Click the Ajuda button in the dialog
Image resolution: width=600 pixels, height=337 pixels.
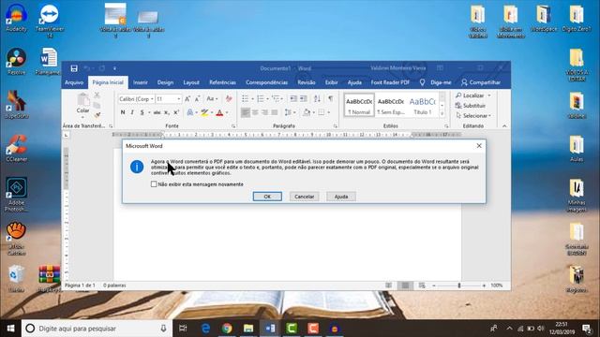pos(341,197)
